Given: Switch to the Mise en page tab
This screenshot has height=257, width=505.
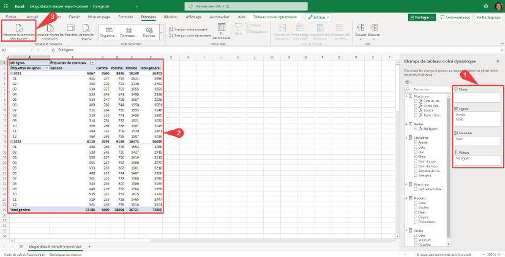Looking at the screenshot, I should pos(99,17).
